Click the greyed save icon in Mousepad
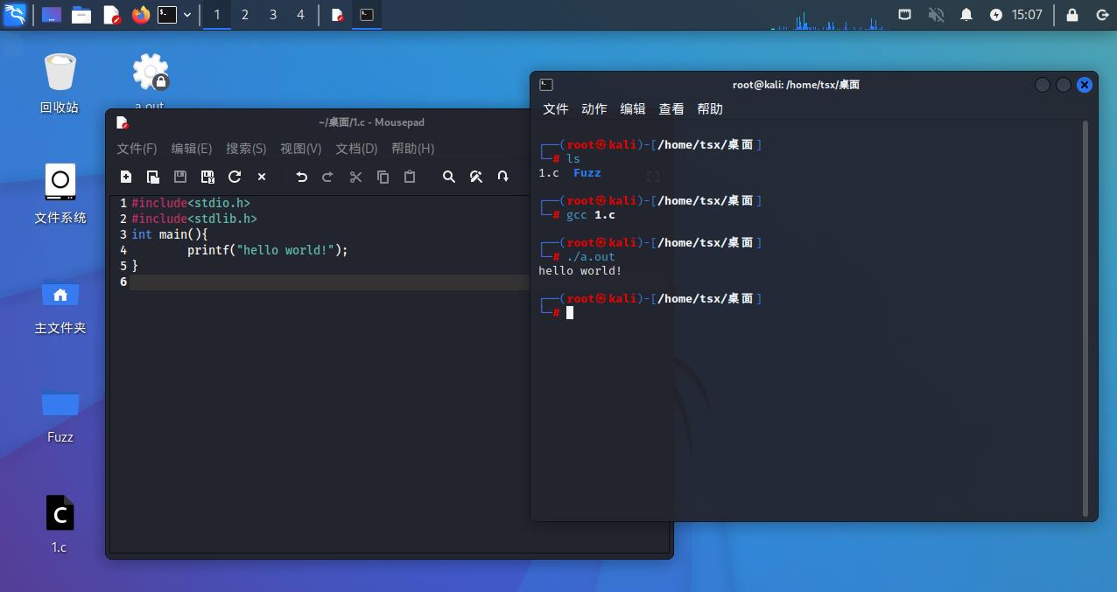 click(x=180, y=177)
